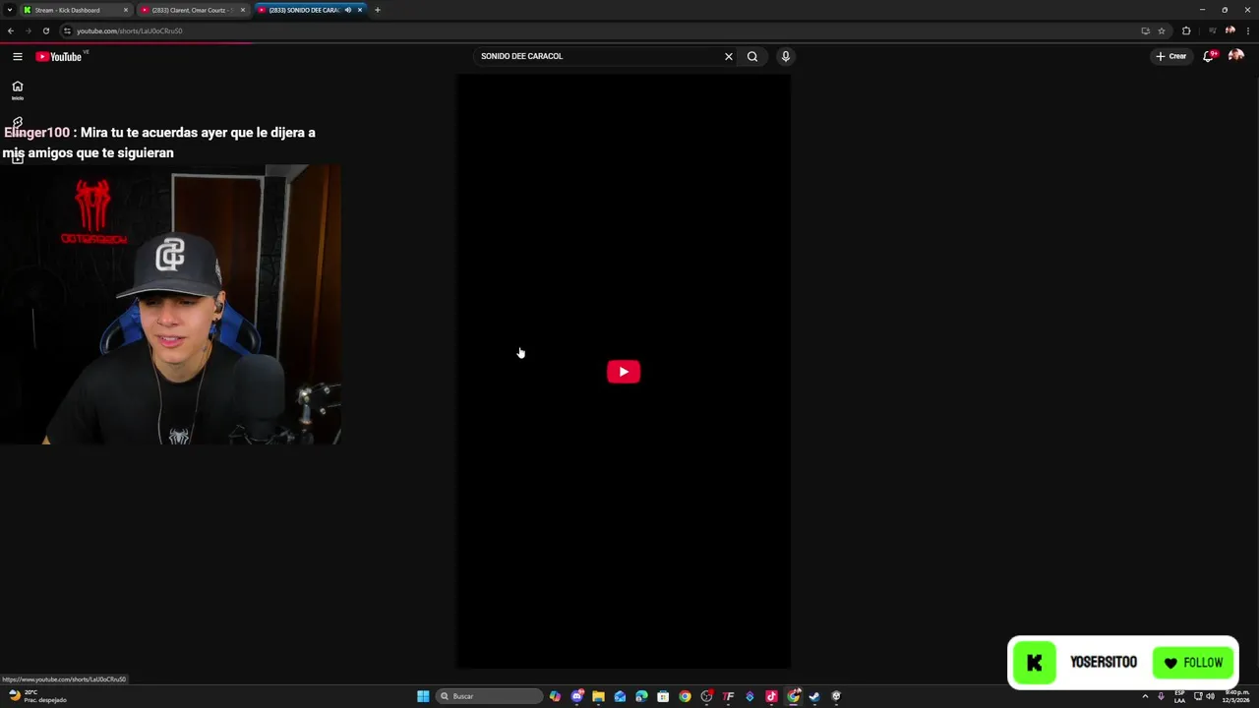
Task: Open Edge from the taskbar
Action: pyautogui.click(x=641, y=696)
